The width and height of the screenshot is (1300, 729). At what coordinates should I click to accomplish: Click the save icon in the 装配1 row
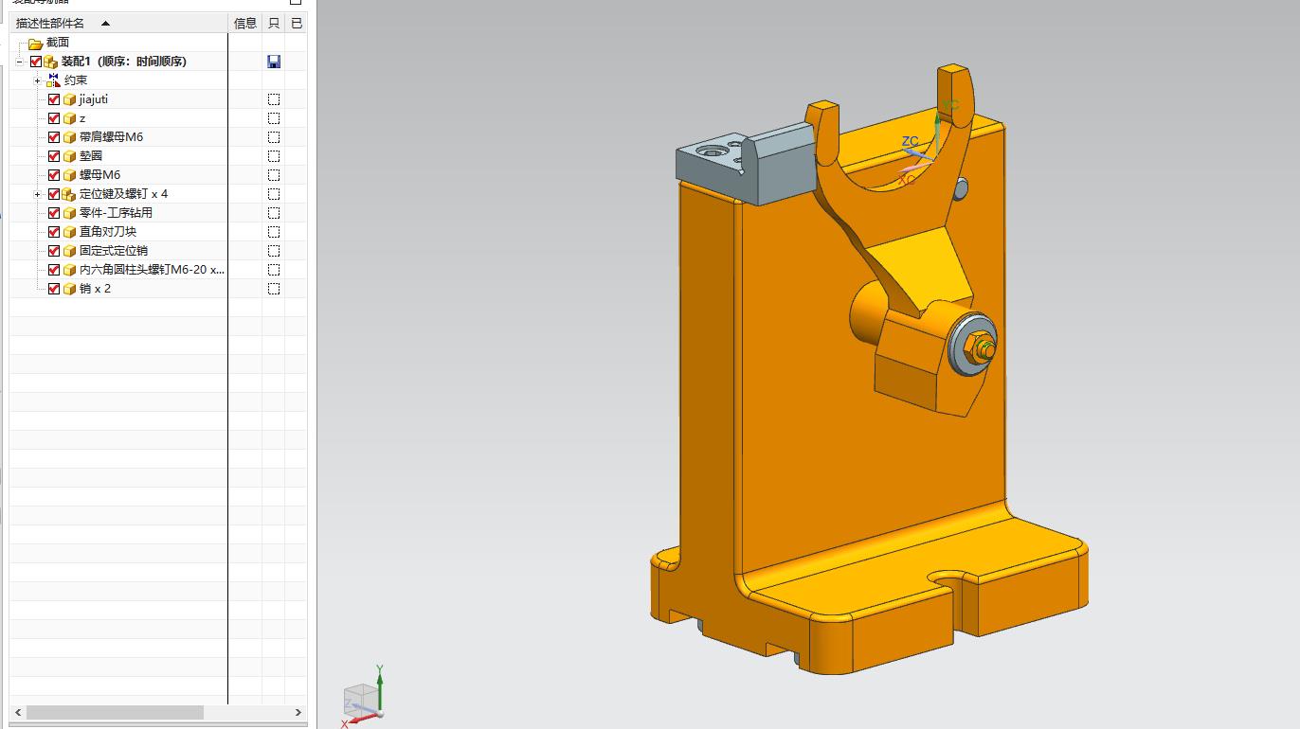coord(274,62)
